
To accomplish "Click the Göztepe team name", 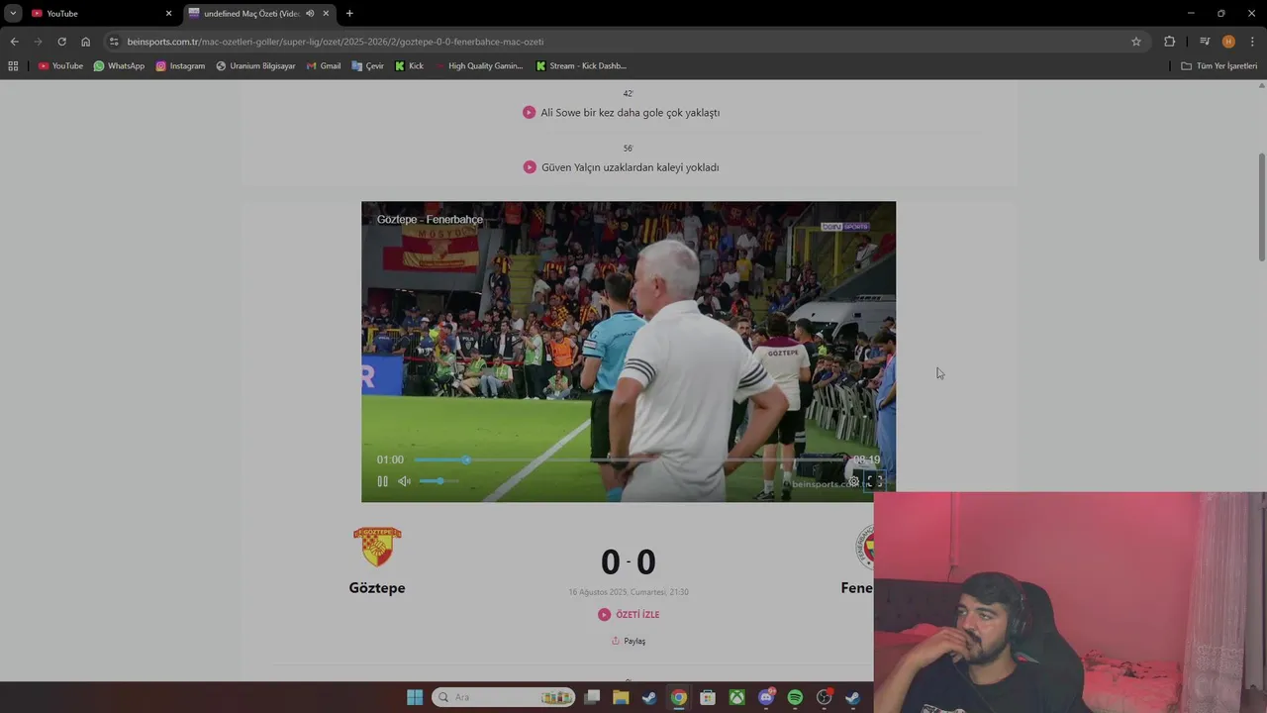I will [x=377, y=588].
